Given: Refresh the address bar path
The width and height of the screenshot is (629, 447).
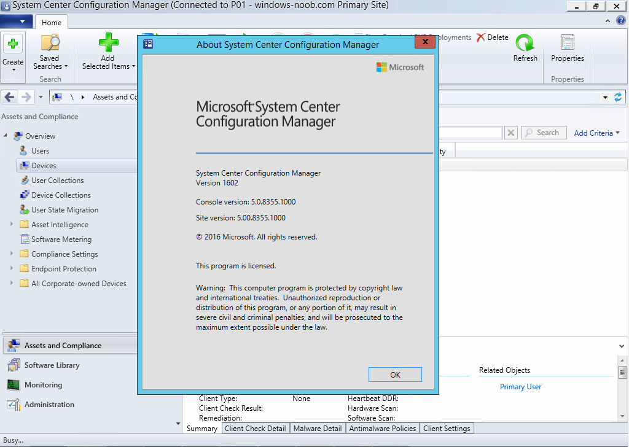Looking at the screenshot, I should click(618, 97).
